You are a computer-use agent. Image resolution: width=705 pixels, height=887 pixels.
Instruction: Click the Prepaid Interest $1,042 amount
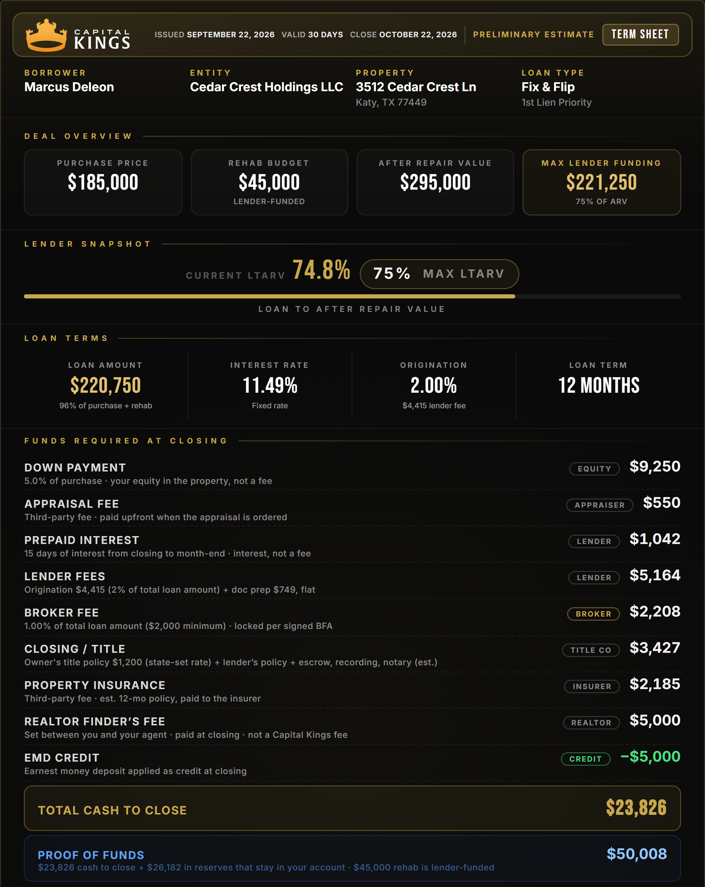[655, 538]
